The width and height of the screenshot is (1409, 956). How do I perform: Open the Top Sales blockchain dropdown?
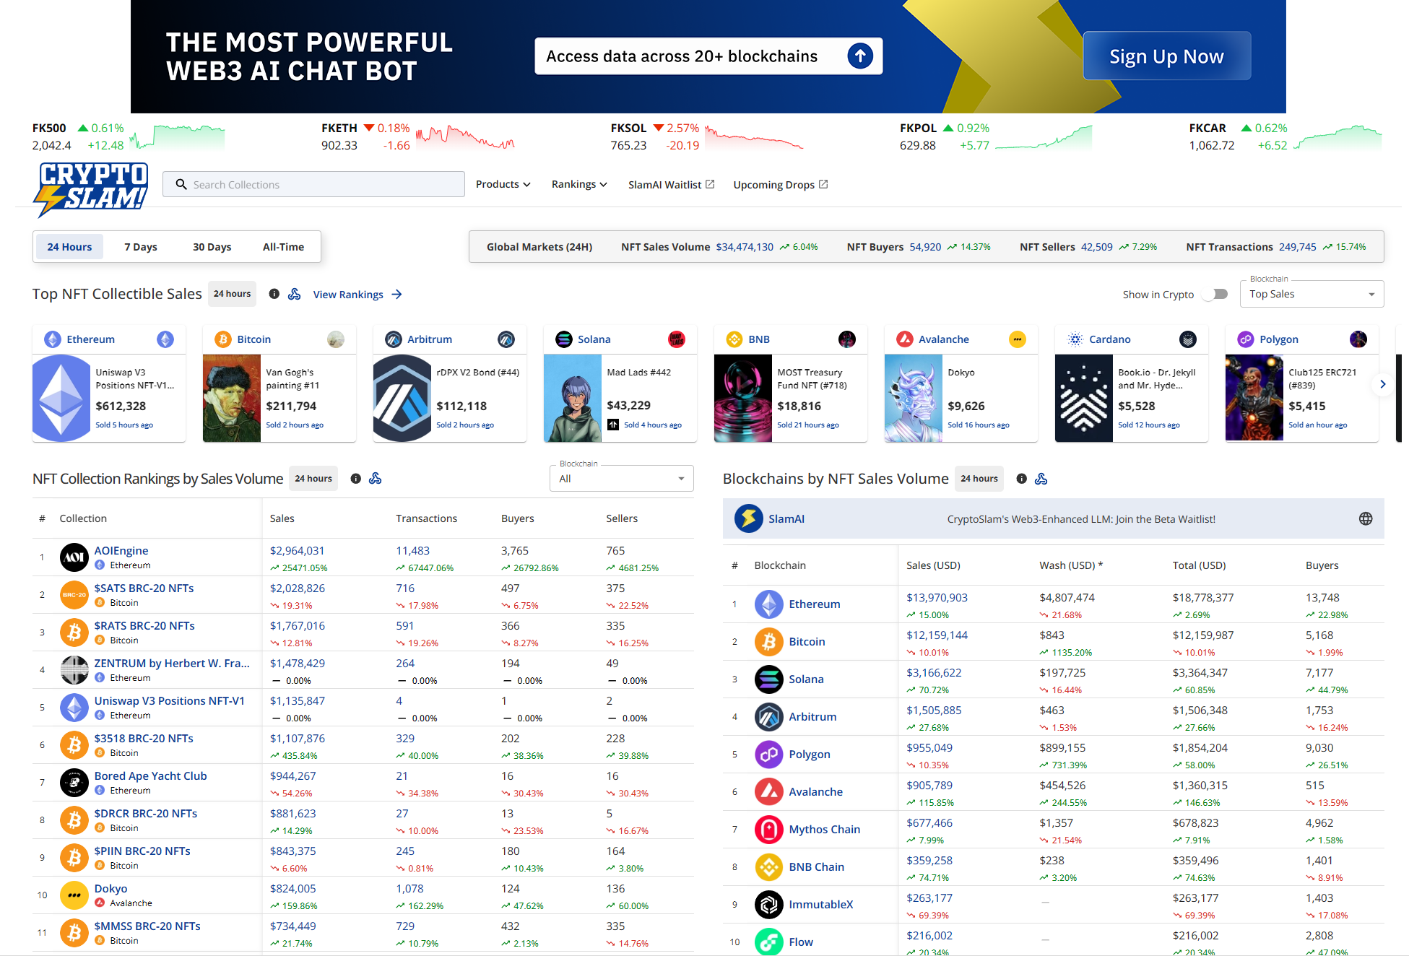pyautogui.click(x=1312, y=294)
